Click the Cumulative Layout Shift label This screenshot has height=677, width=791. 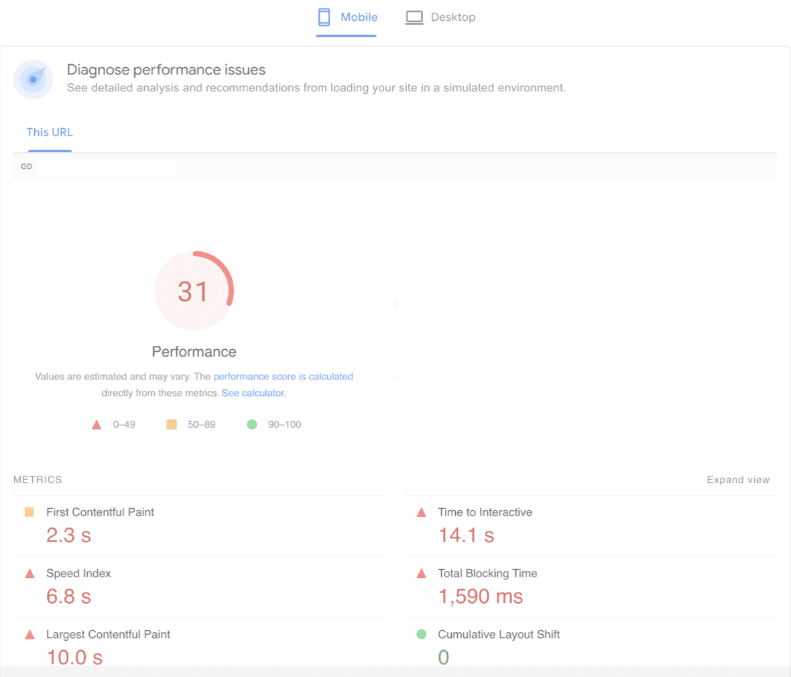(x=499, y=635)
